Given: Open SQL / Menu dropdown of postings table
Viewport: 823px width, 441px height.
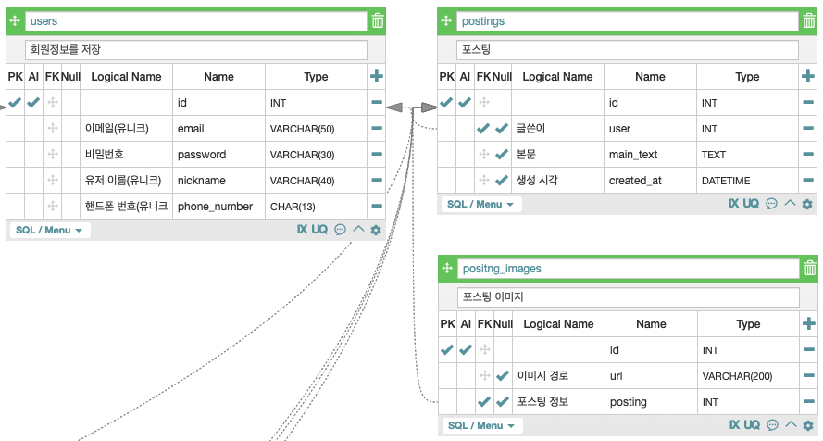Looking at the screenshot, I should (480, 204).
